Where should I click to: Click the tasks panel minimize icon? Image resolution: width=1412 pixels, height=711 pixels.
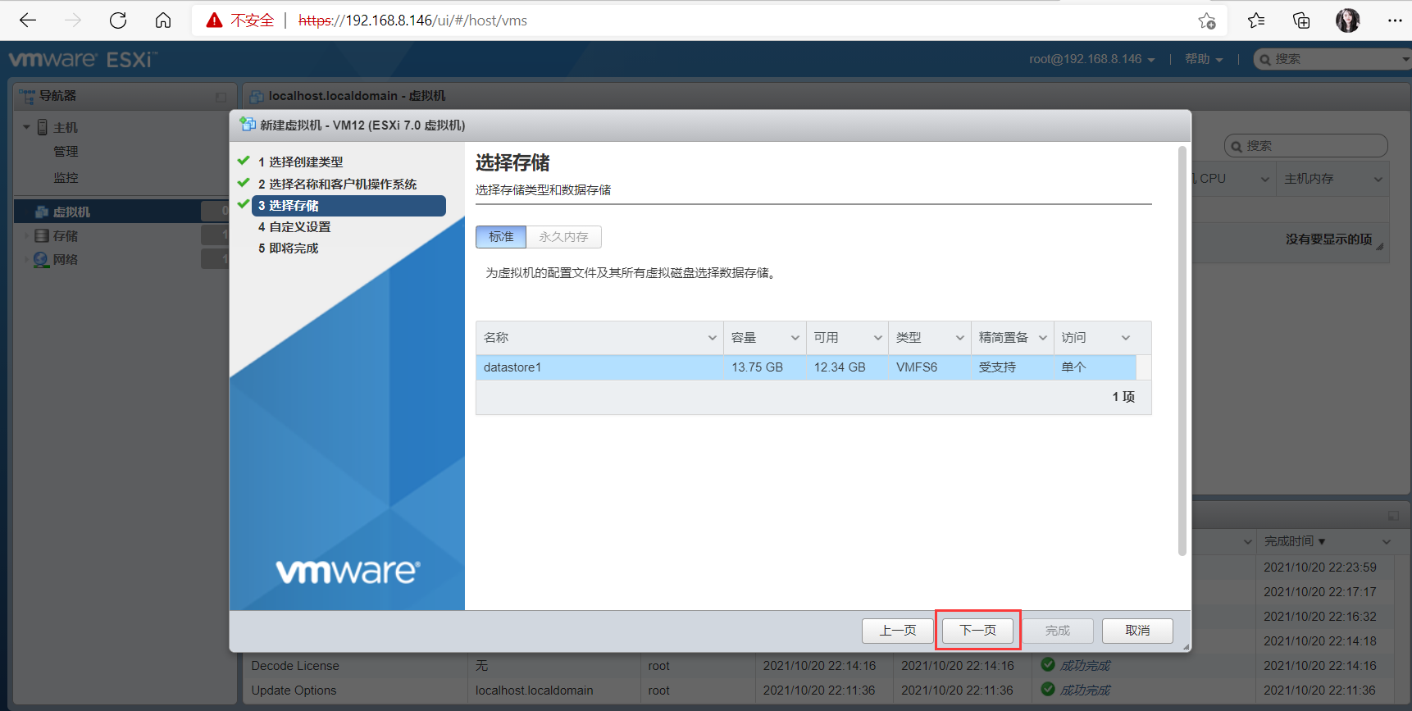1393,516
